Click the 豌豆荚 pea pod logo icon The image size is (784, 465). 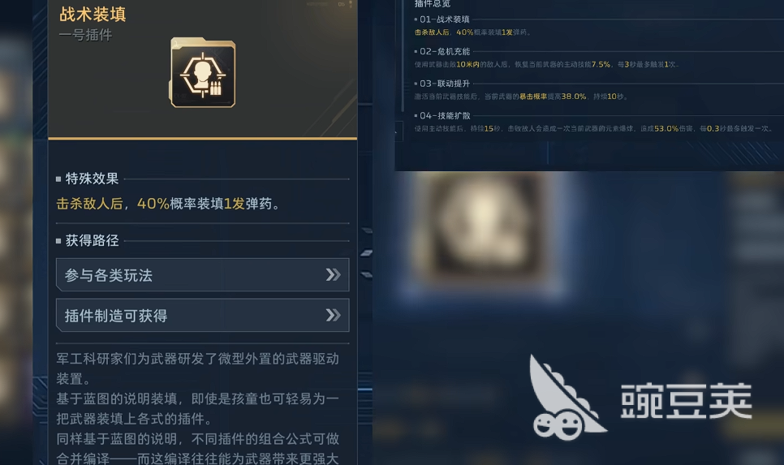[566, 398]
